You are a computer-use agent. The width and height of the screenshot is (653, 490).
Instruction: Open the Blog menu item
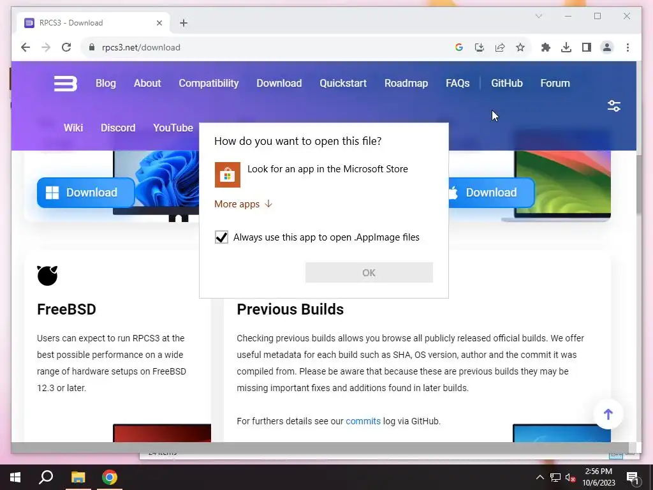click(x=106, y=84)
